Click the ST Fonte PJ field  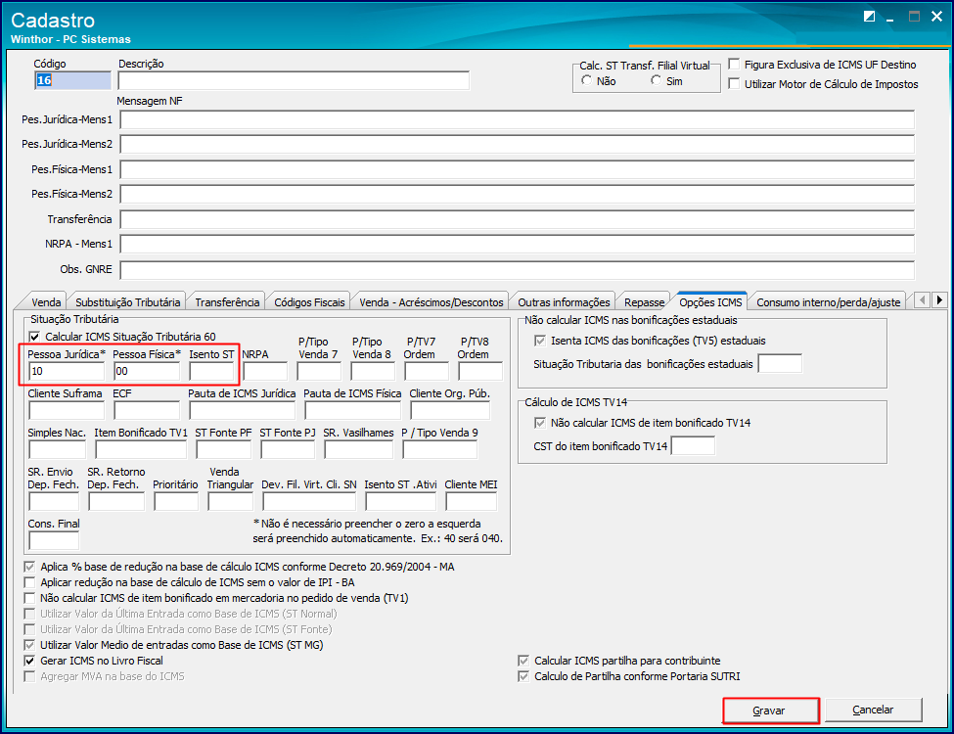(x=288, y=450)
